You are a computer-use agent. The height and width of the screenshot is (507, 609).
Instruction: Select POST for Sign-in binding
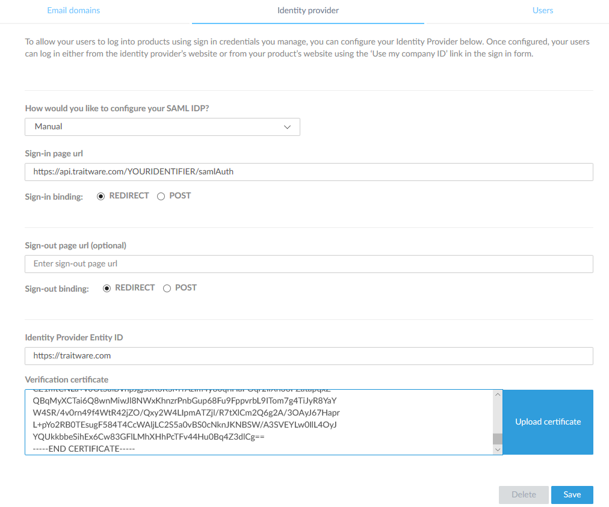tap(161, 197)
